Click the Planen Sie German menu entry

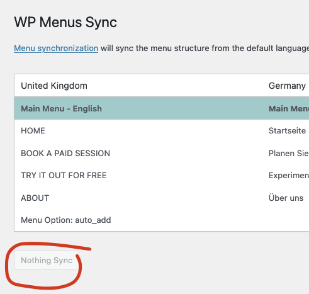[289, 154]
